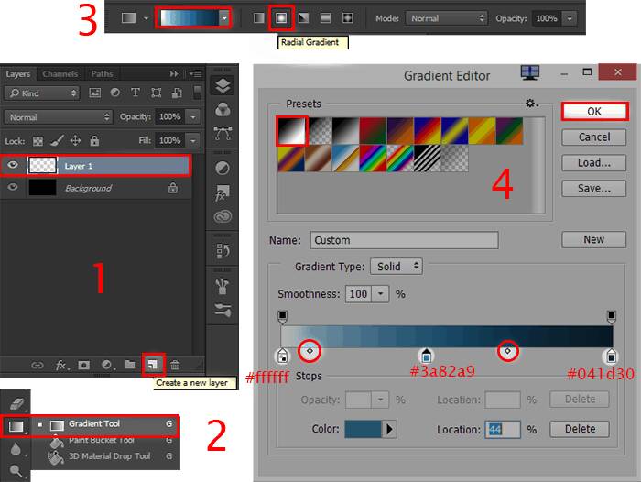The image size is (641, 482).
Task: Click the gradient Name text field
Action: click(x=404, y=240)
